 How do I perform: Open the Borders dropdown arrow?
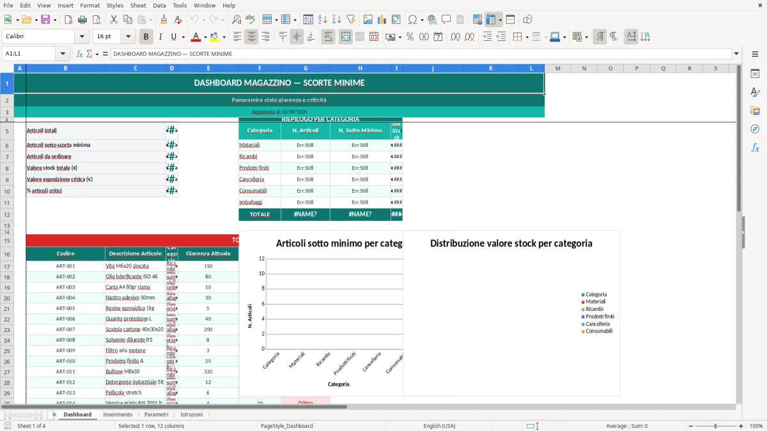(526, 37)
